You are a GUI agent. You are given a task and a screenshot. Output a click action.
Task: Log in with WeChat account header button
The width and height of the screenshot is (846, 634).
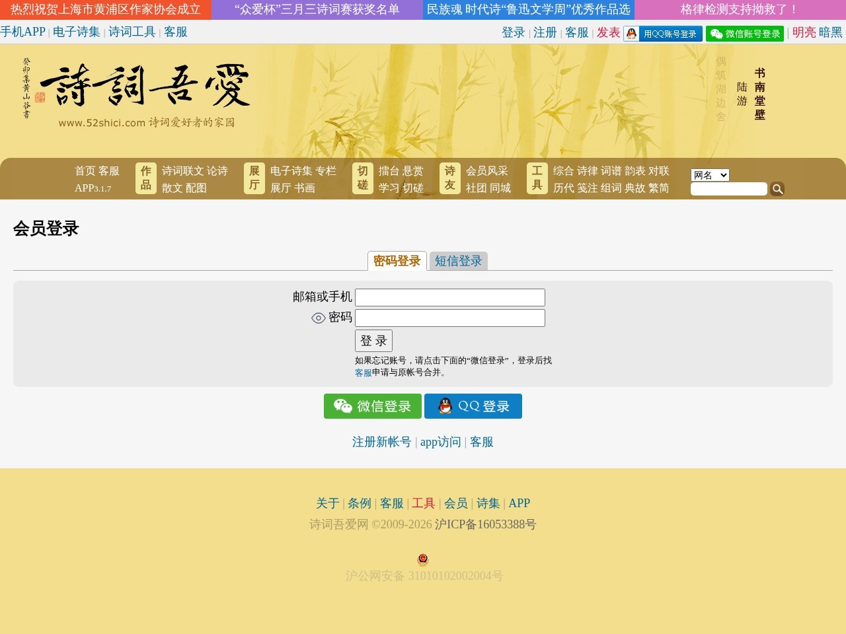(745, 34)
